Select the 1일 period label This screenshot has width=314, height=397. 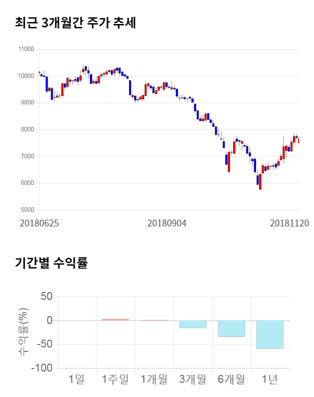pos(77,379)
